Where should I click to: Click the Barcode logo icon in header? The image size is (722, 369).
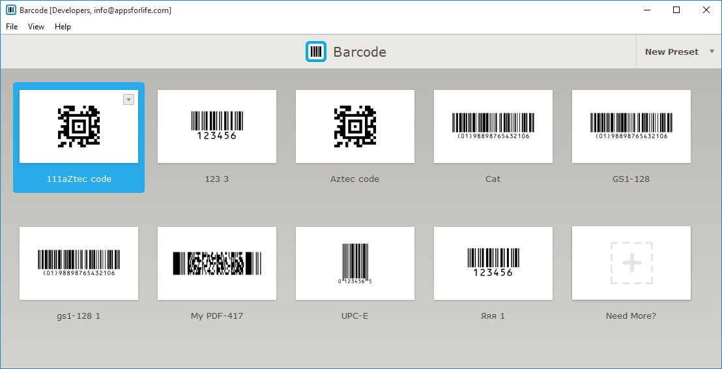(316, 52)
